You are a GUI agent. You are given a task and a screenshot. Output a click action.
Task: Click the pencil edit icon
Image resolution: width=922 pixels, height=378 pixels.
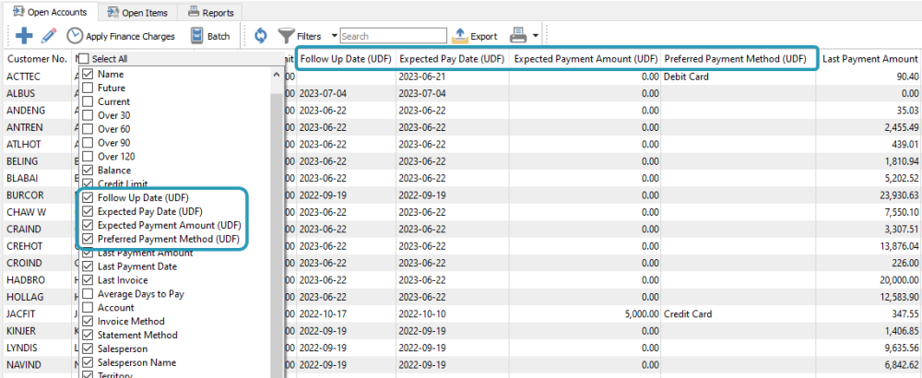pos(50,36)
